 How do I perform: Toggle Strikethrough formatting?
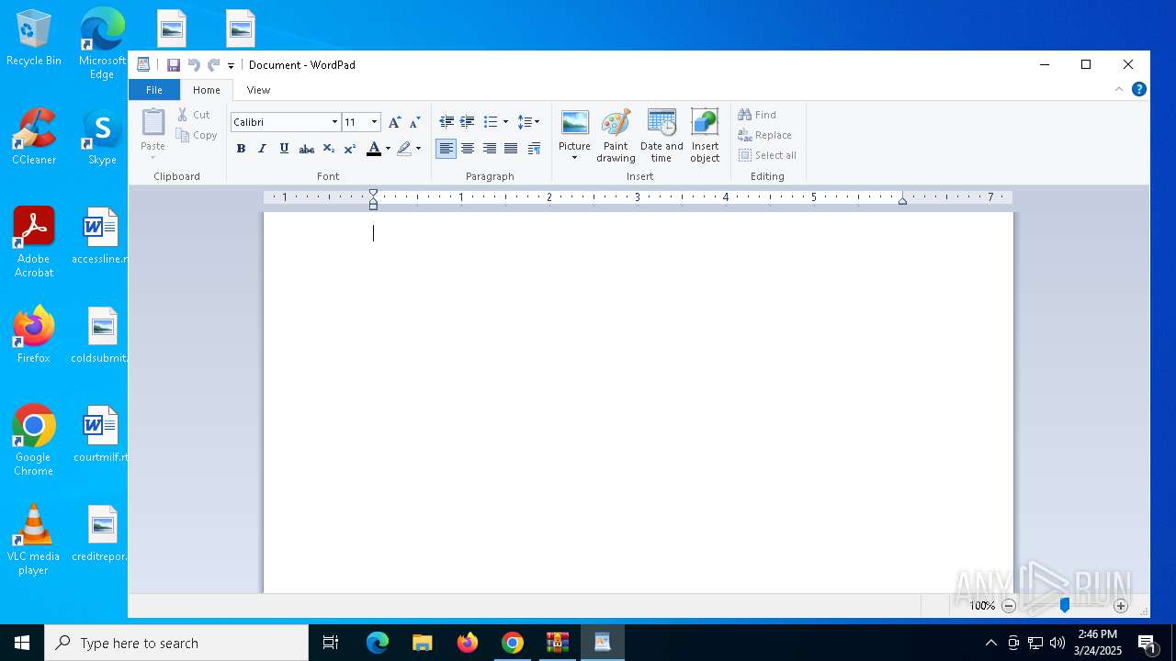click(x=307, y=149)
